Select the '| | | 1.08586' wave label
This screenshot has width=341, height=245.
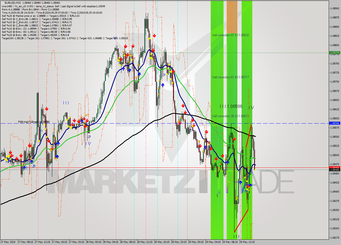pyautogui.click(x=231, y=106)
